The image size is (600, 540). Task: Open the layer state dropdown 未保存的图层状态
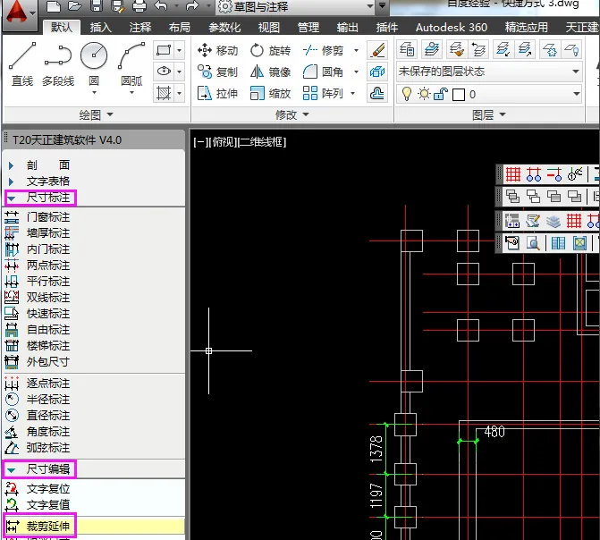click(489, 72)
